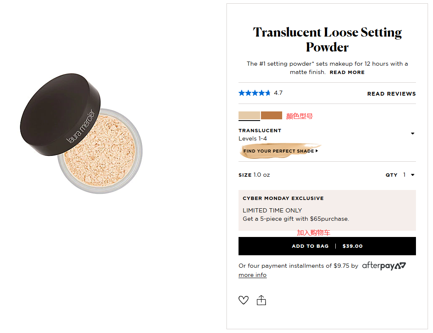The height and width of the screenshot is (333, 433).
Task: Click the 4.7 rating score
Action: pos(278,93)
